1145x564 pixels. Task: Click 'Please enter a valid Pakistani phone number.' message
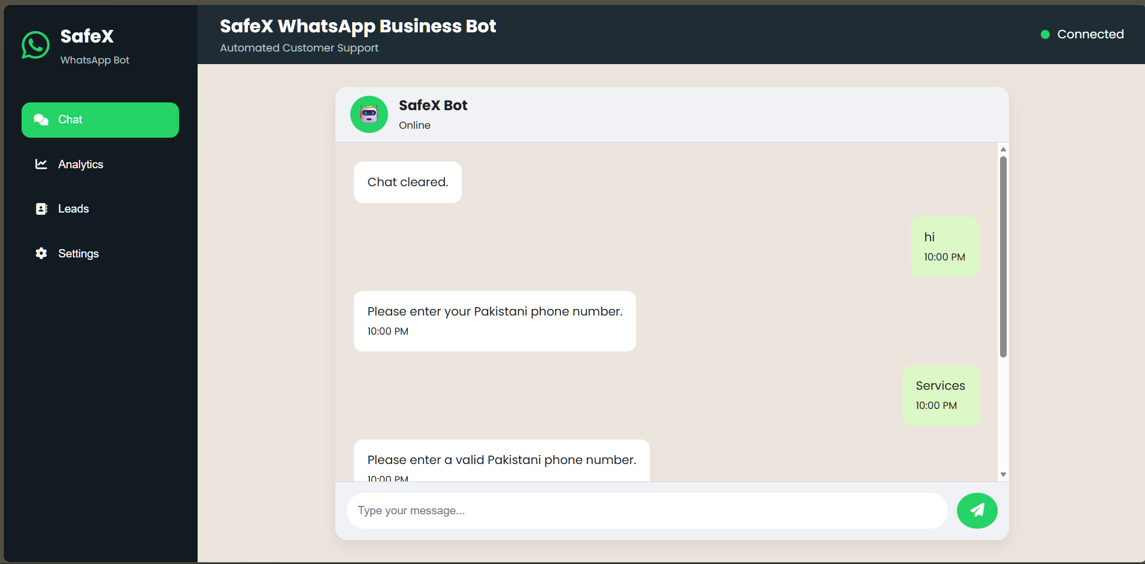click(x=502, y=460)
